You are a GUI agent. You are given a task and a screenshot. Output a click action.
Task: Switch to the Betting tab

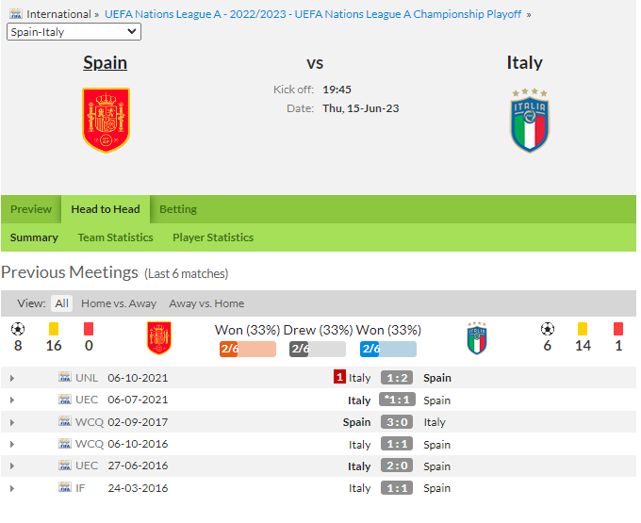tap(178, 209)
